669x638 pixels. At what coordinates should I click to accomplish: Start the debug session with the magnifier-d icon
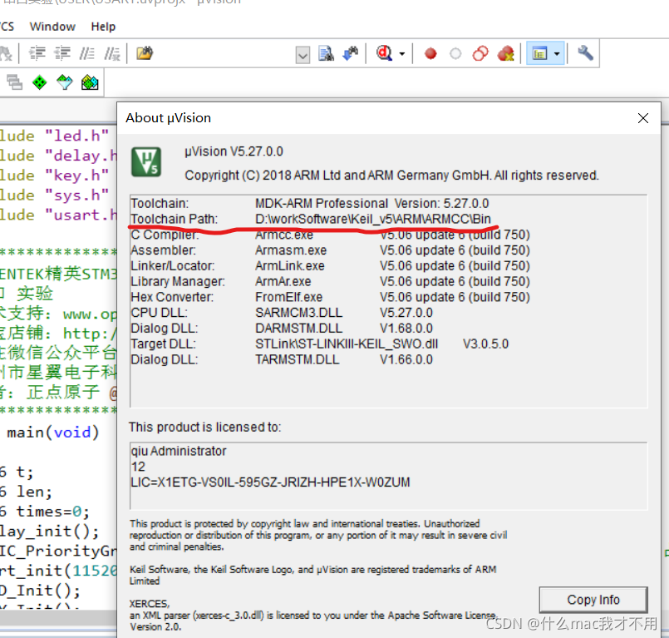tap(385, 53)
